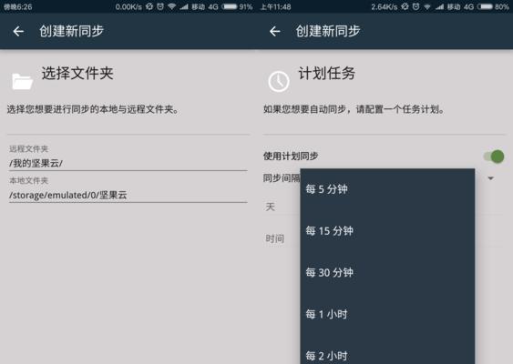The height and width of the screenshot is (364, 513).
Task: Tap the right status bar battery icon
Action: pyautogui.click(x=485, y=6)
